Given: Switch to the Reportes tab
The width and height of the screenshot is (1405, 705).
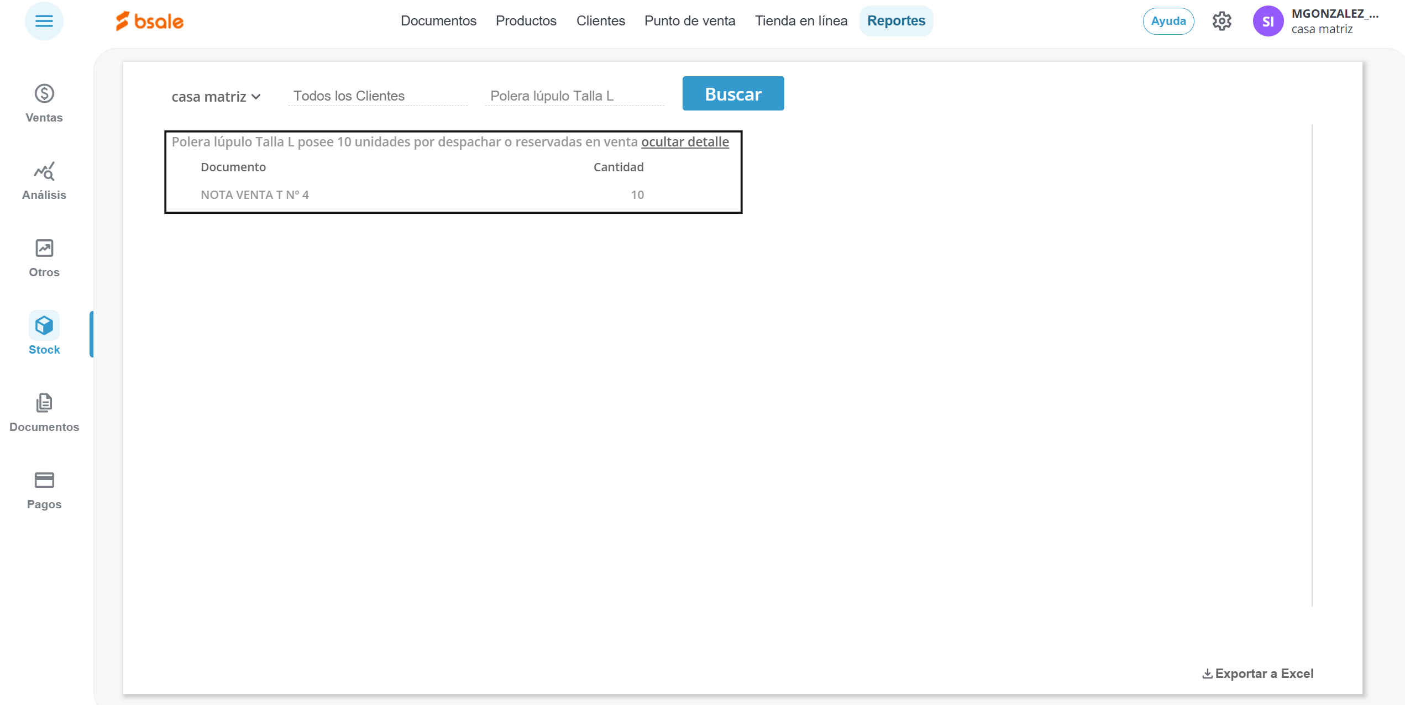Looking at the screenshot, I should (895, 21).
